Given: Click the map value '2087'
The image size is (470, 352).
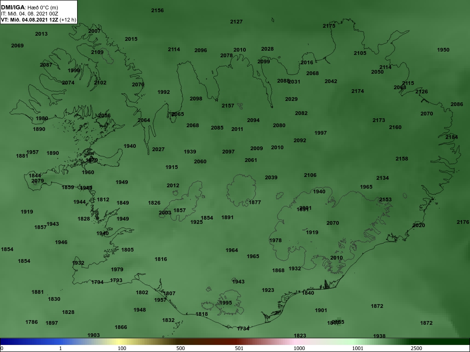Looking at the screenshot, I should 46,65.
